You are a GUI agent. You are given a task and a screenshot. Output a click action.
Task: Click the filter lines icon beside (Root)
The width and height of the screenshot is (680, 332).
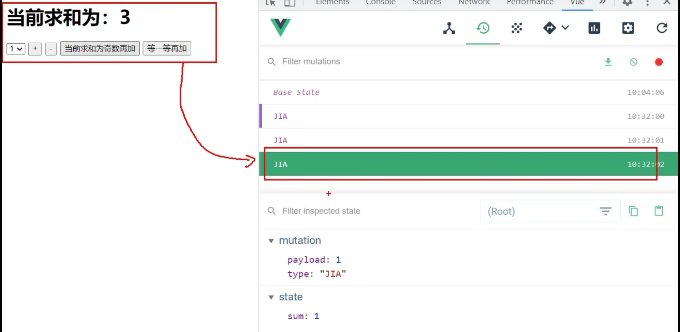pos(605,211)
